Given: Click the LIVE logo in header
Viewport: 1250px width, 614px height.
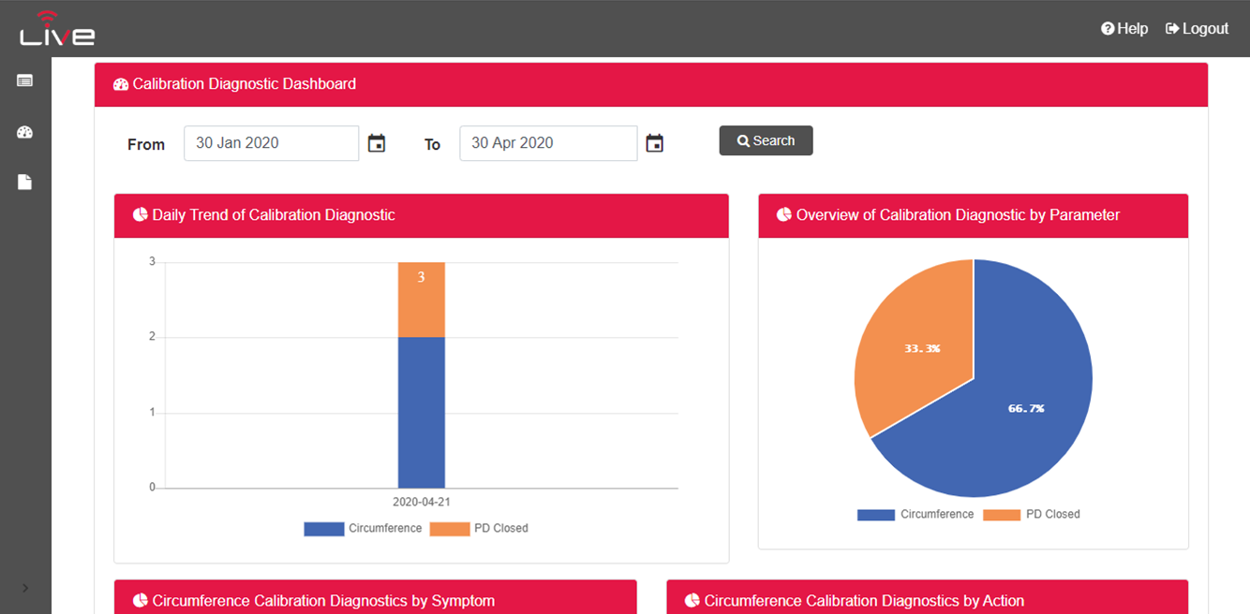Looking at the screenshot, I should pos(57,29).
